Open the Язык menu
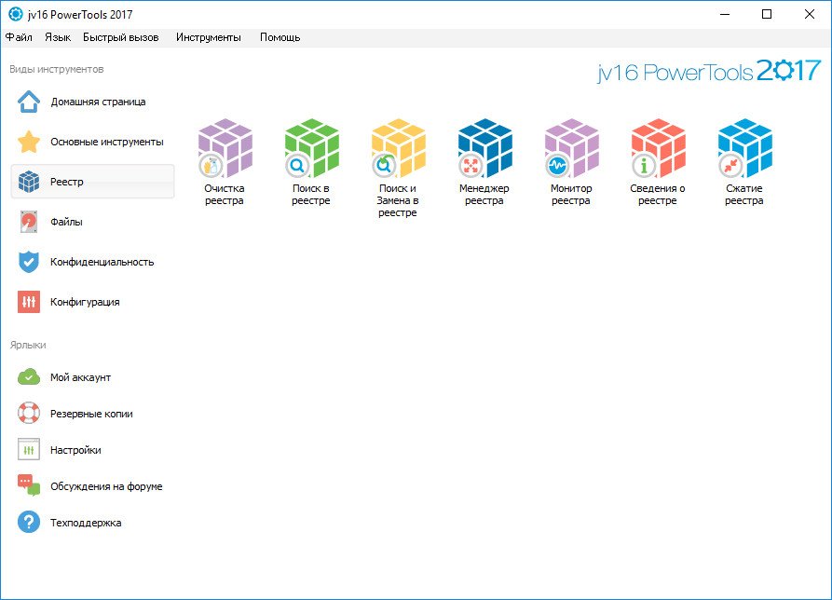The height and width of the screenshot is (600, 832). pyautogui.click(x=58, y=37)
